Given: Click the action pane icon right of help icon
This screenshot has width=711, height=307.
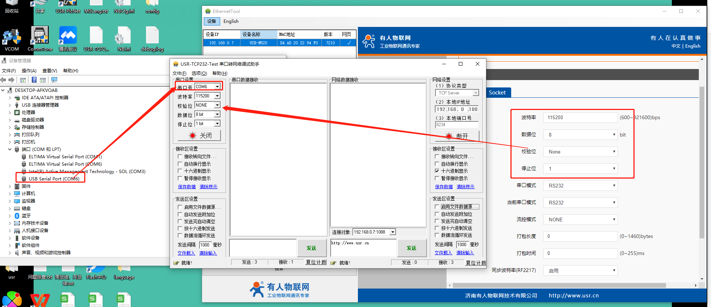Looking at the screenshot, I should 43,80.
